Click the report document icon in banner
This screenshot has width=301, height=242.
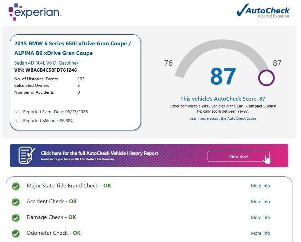point(27,155)
